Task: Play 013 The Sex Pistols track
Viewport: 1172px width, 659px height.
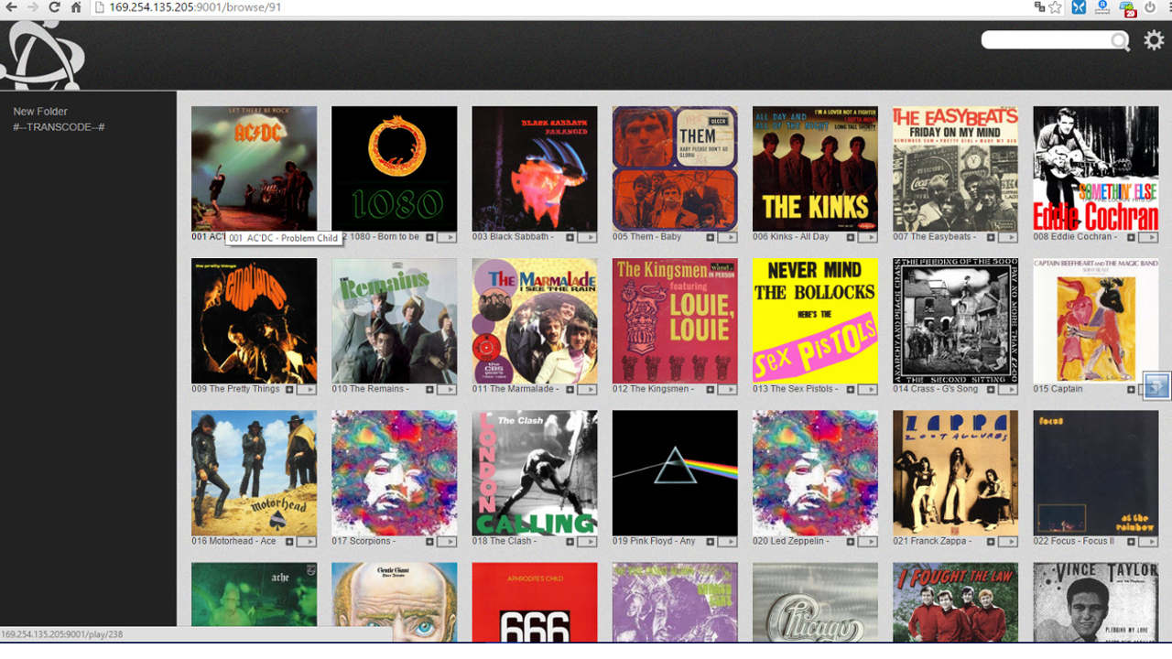Action: click(x=867, y=389)
